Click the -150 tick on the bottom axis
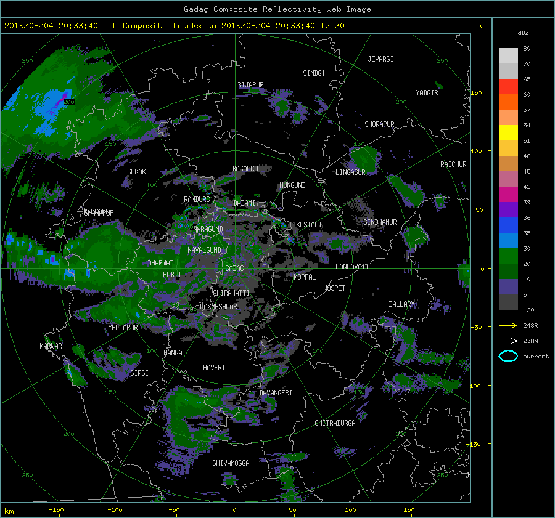 pyautogui.click(x=56, y=510)
